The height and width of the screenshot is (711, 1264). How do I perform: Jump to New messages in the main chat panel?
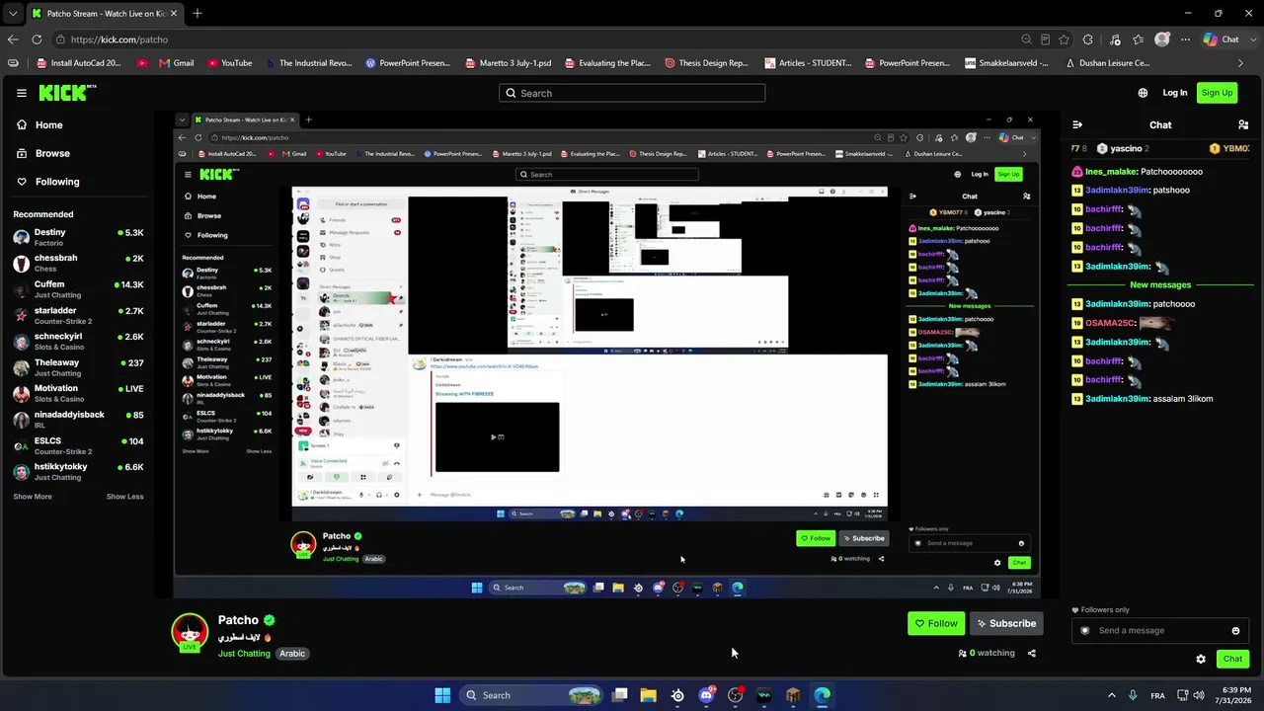tap(1160, 284)
